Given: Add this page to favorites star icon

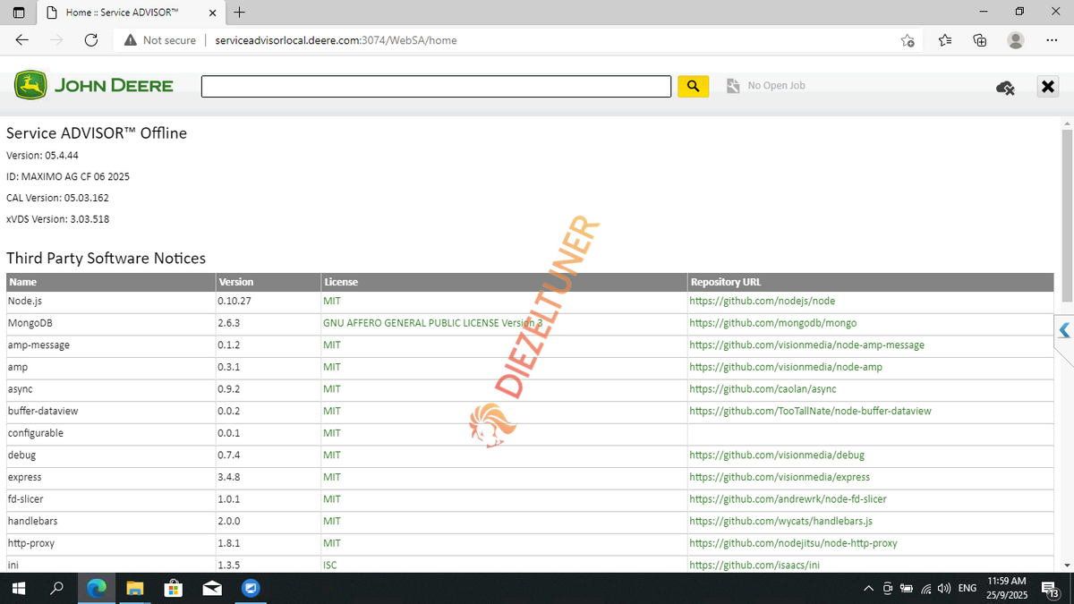Looking at the screenshot, I should click(x=908, y=40).
